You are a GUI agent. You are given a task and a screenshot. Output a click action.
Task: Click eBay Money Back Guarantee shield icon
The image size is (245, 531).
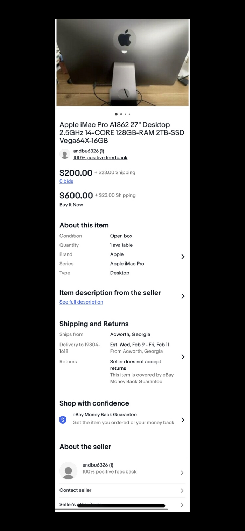pos(63,420)
